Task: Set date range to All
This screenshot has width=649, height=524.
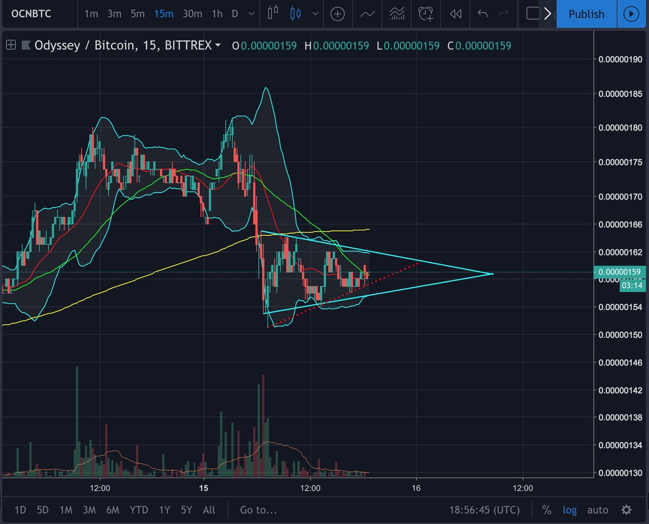Action: click(x=209, y=510)
